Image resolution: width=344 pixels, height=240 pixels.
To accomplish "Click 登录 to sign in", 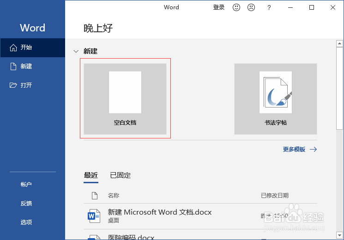I will click(218, 7).
